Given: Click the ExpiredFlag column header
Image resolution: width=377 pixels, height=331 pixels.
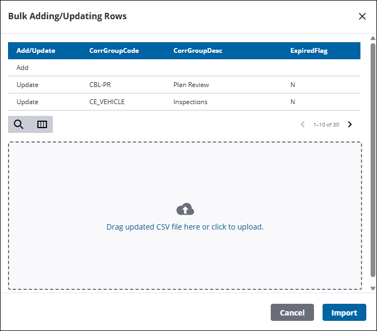Looking at the screenshot, I should point(309,51).
